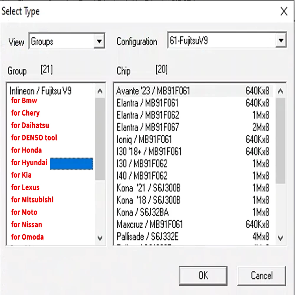Click the Chip list scroll down arrow
Screen dimensions: 295x295
point(280,238)
